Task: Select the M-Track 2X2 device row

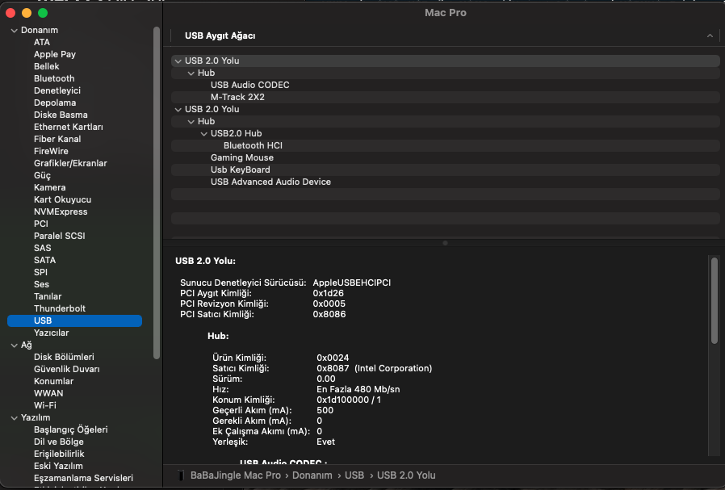Action: (x=446, y=97)
